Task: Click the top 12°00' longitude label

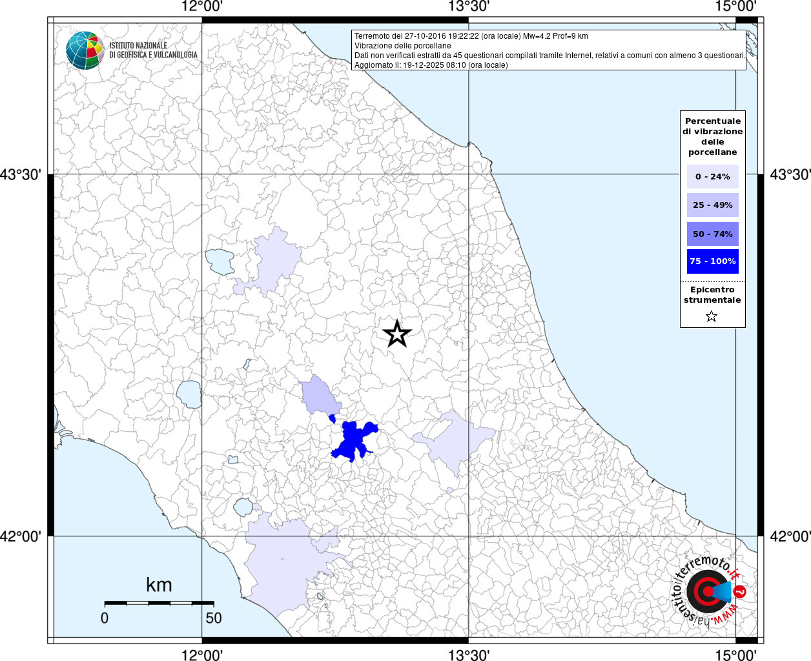Action: coord(202,6)
